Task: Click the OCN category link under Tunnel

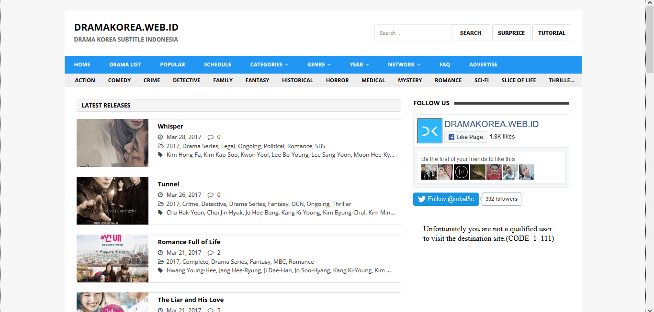Action: [297, 204]
